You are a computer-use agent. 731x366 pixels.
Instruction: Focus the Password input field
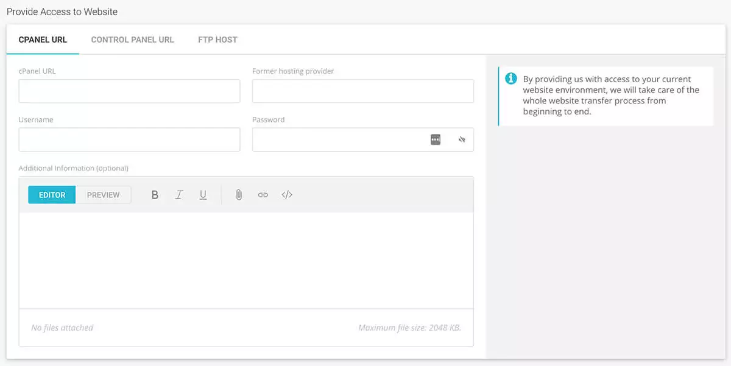pyautogui.click(x=338, y=139)
